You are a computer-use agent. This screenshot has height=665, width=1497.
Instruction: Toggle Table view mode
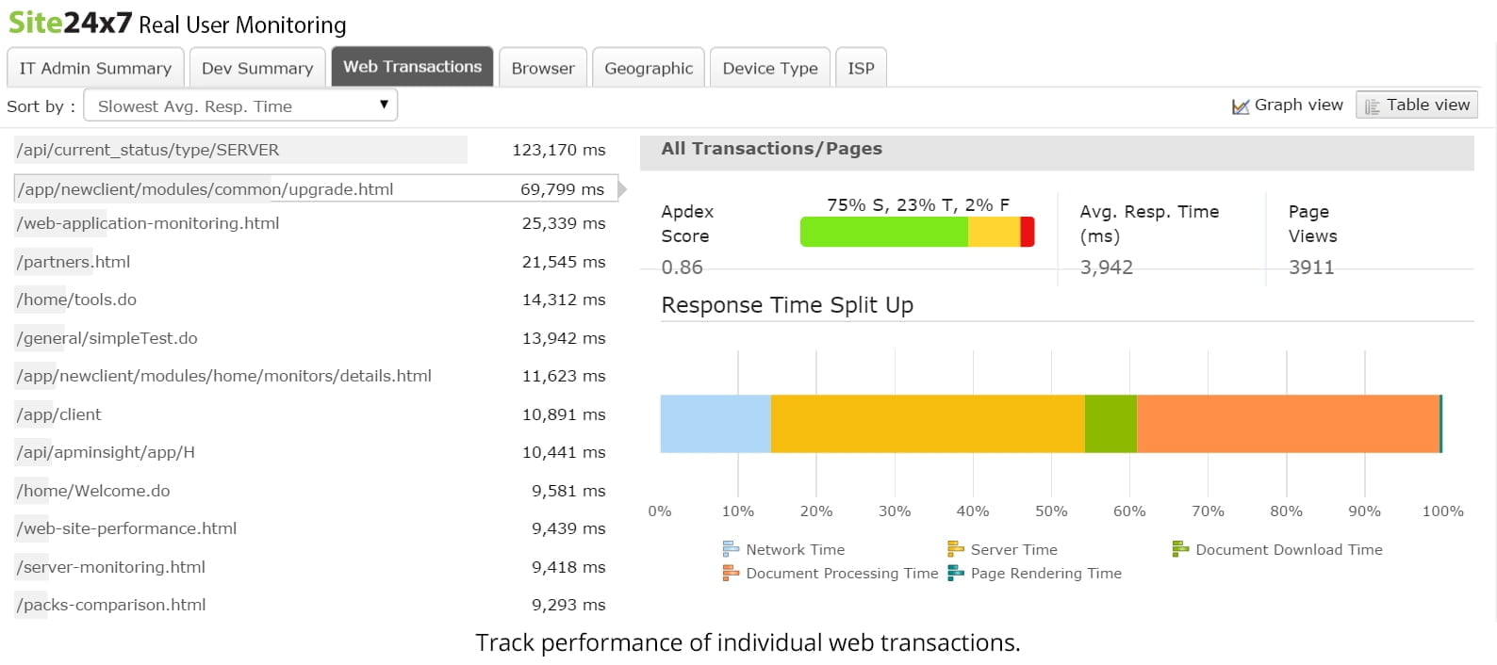(x=1416, y=105)
